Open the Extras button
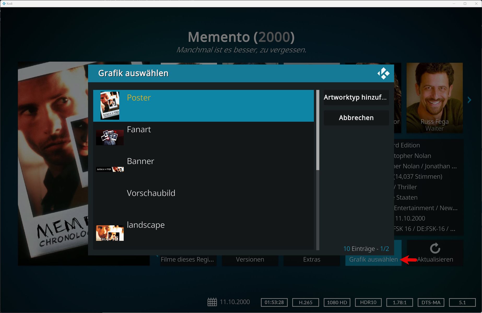This screenshot has width=482, height=313. coord(312,259)
